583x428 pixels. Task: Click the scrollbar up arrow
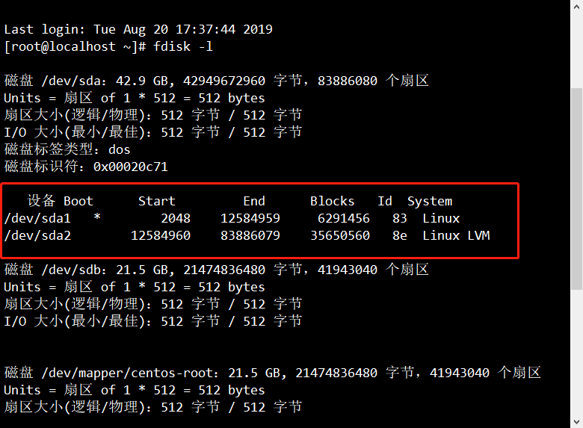click(x=577, y=6)
